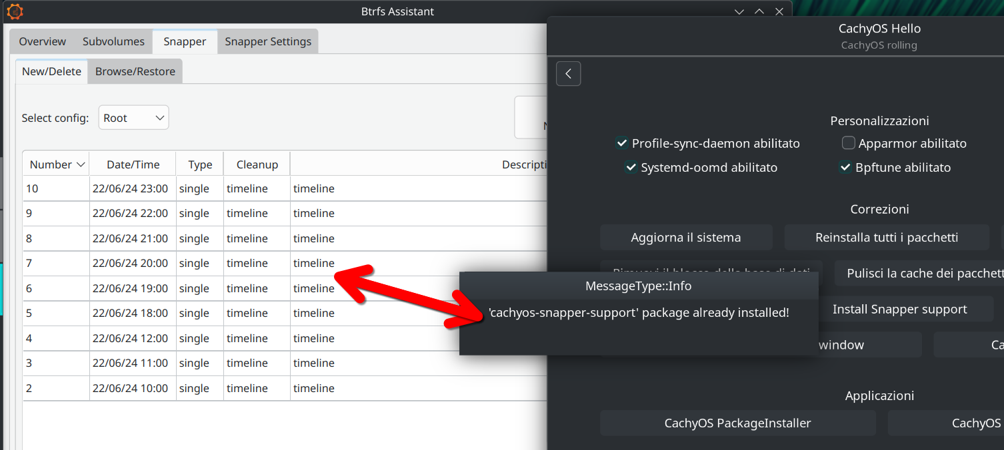
Task: Open the Browse/Restore sub-tab
Action: click(135, 71)
